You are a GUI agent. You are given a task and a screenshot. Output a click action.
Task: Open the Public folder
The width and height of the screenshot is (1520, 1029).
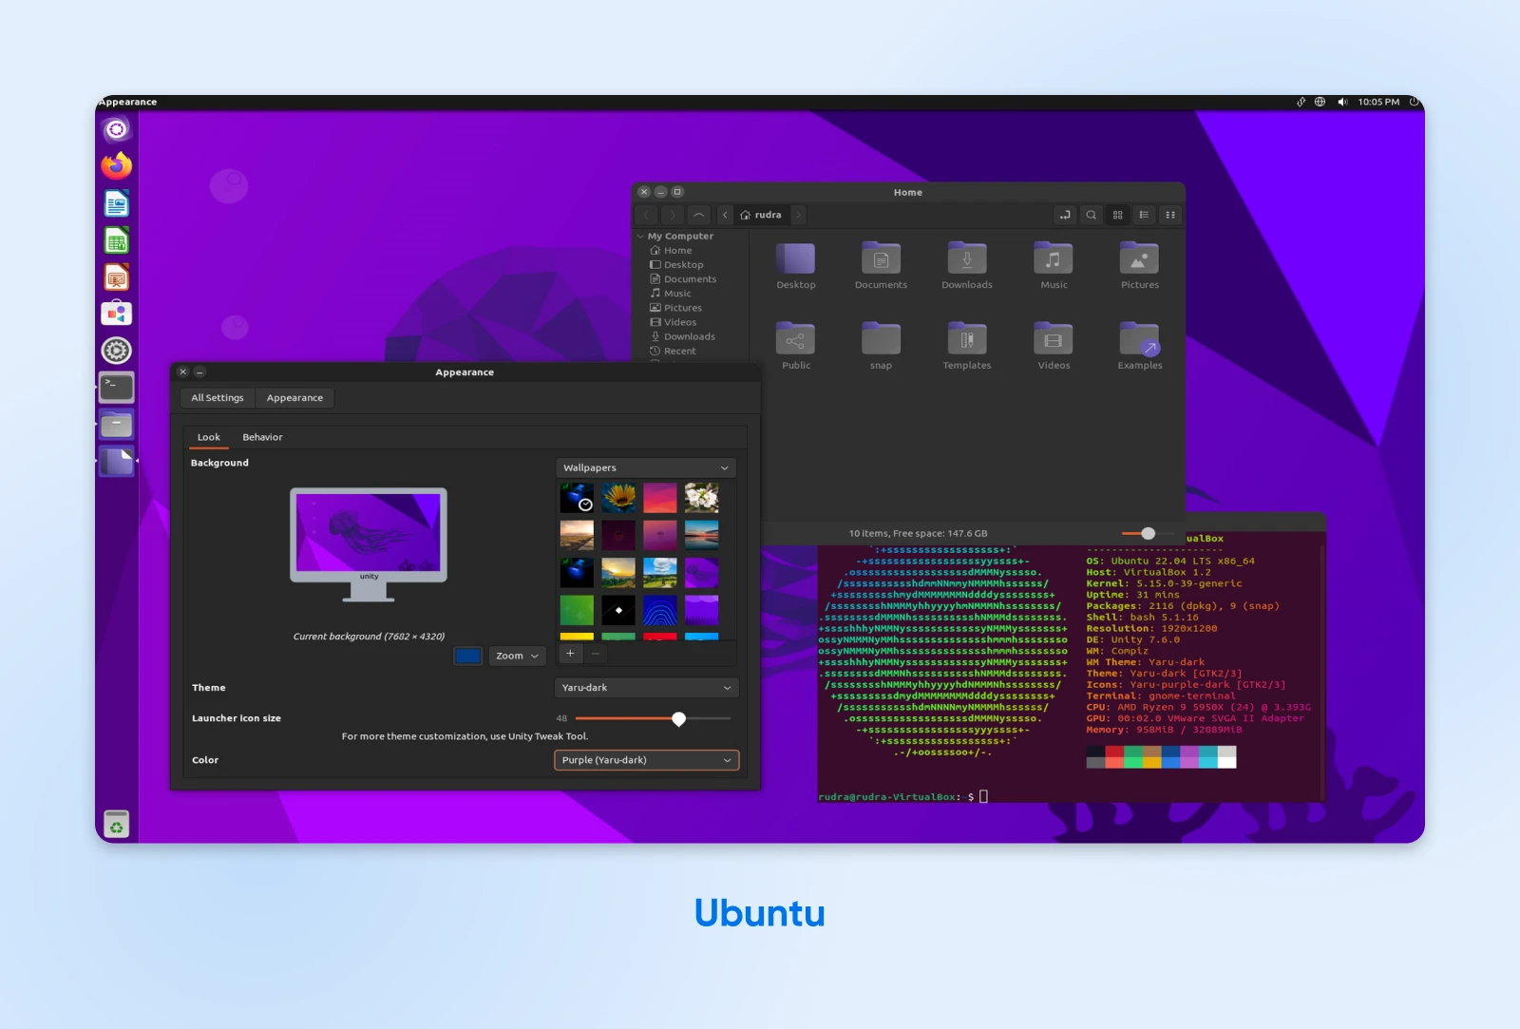point(796,346)
